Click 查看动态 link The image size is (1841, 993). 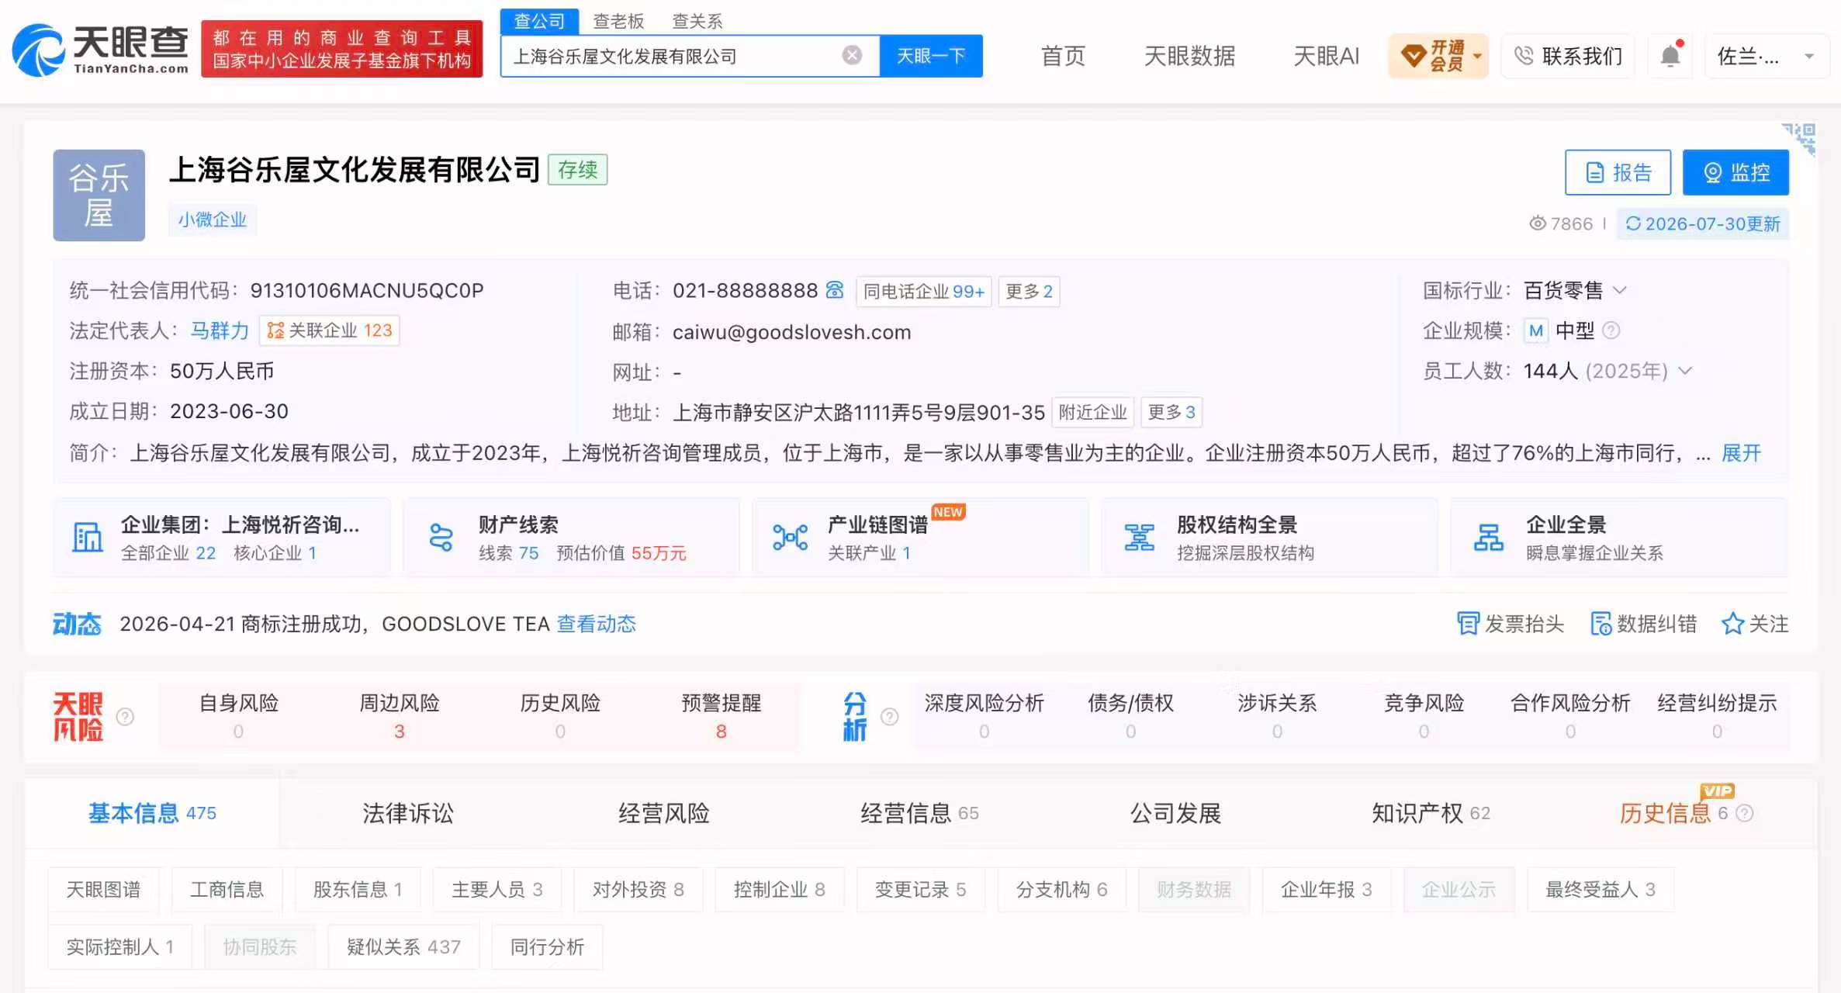click(x=597, y=624)
